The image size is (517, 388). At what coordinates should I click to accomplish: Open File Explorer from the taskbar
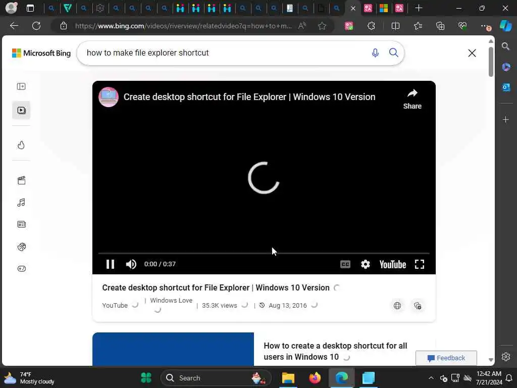coord(288,378)
